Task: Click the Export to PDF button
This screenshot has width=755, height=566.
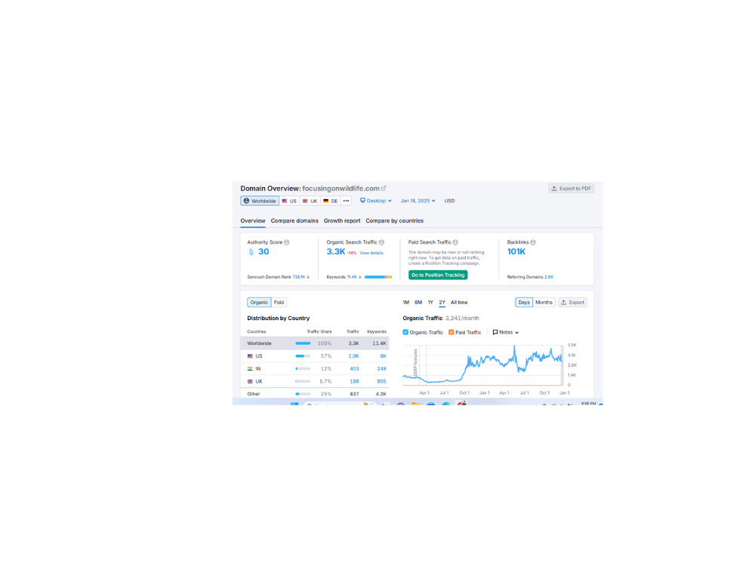Action: [571, 189]
